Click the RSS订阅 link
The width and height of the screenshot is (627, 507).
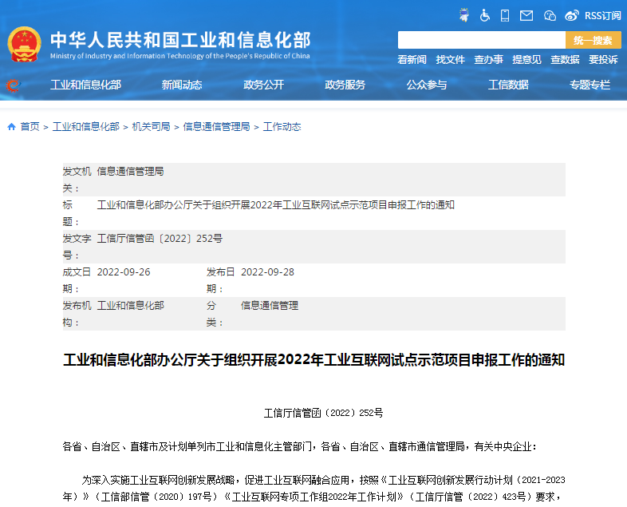(x=602, y=16)
